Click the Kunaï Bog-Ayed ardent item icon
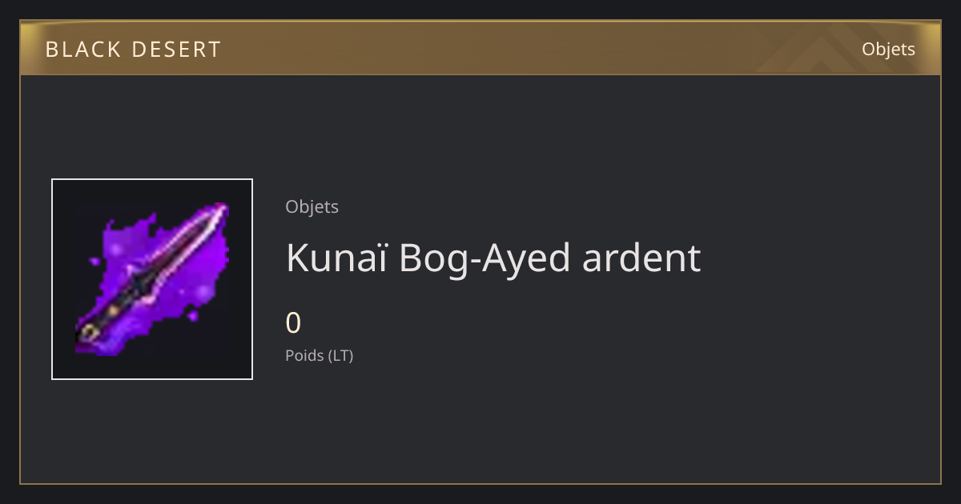The image size is (961, 504). [152, 279]
